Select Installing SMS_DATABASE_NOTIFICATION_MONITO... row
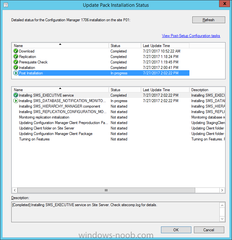This screenshot has width=232, height=240. [x=118, y=101]
